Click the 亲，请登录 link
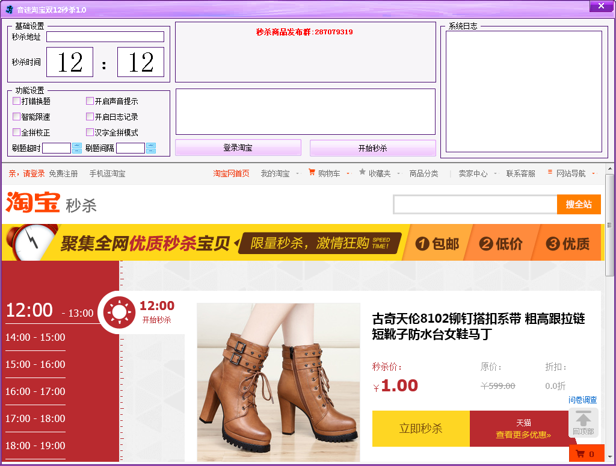 tap(26, 173)
